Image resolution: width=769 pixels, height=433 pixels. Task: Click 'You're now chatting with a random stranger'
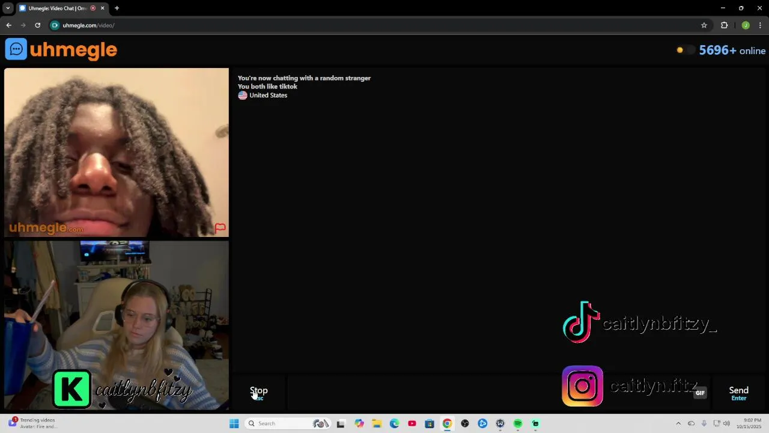tap(304, 78)
